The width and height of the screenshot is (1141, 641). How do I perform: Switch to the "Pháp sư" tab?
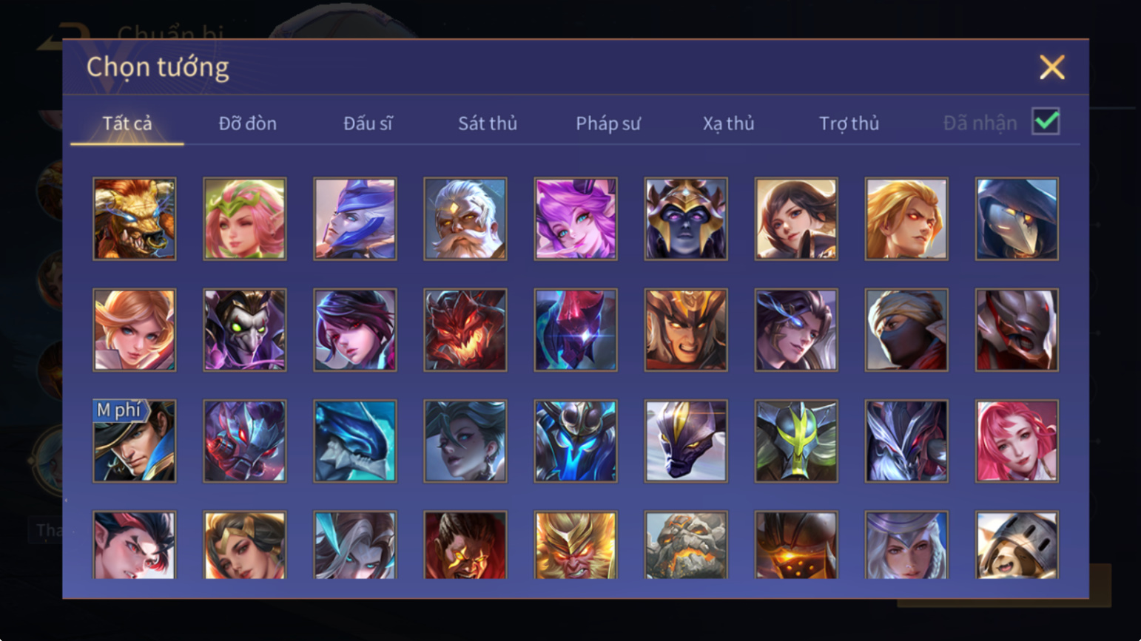(608, 123)
